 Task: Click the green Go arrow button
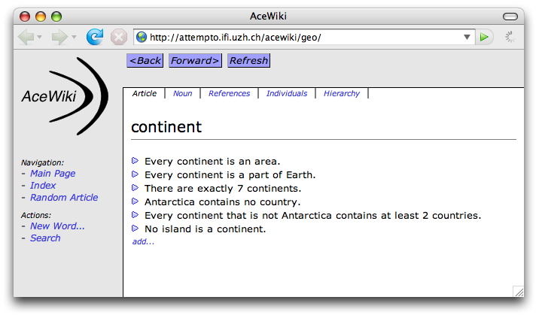click(x=485, y=37)
